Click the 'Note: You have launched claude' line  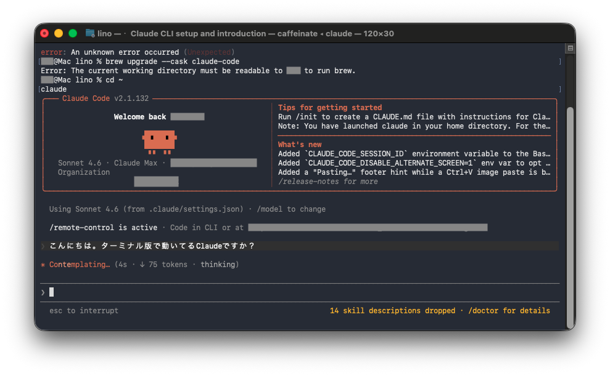[414, 126]
